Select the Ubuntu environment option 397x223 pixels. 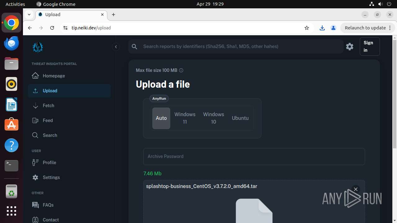pos(240,118)
